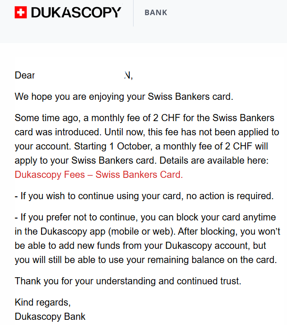The height and width of the screenshot is (325, 287).
Task: Click the "Kind regards," closing line
Action: point(43,302)
